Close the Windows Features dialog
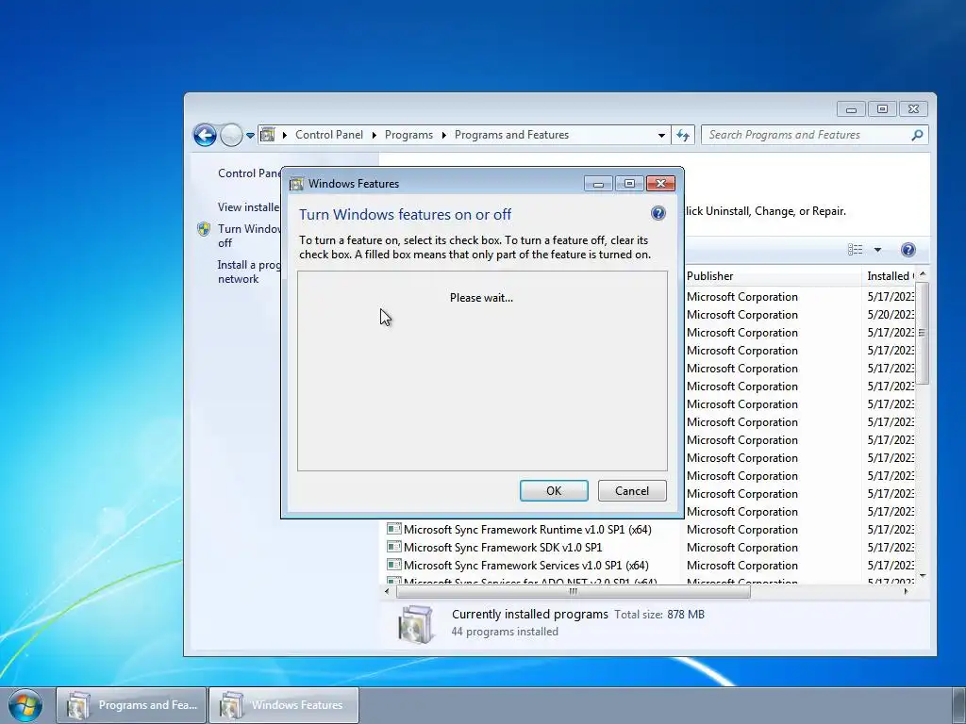Image resolution: width=966 pixels, height=724 pixels. coord(660,184)
